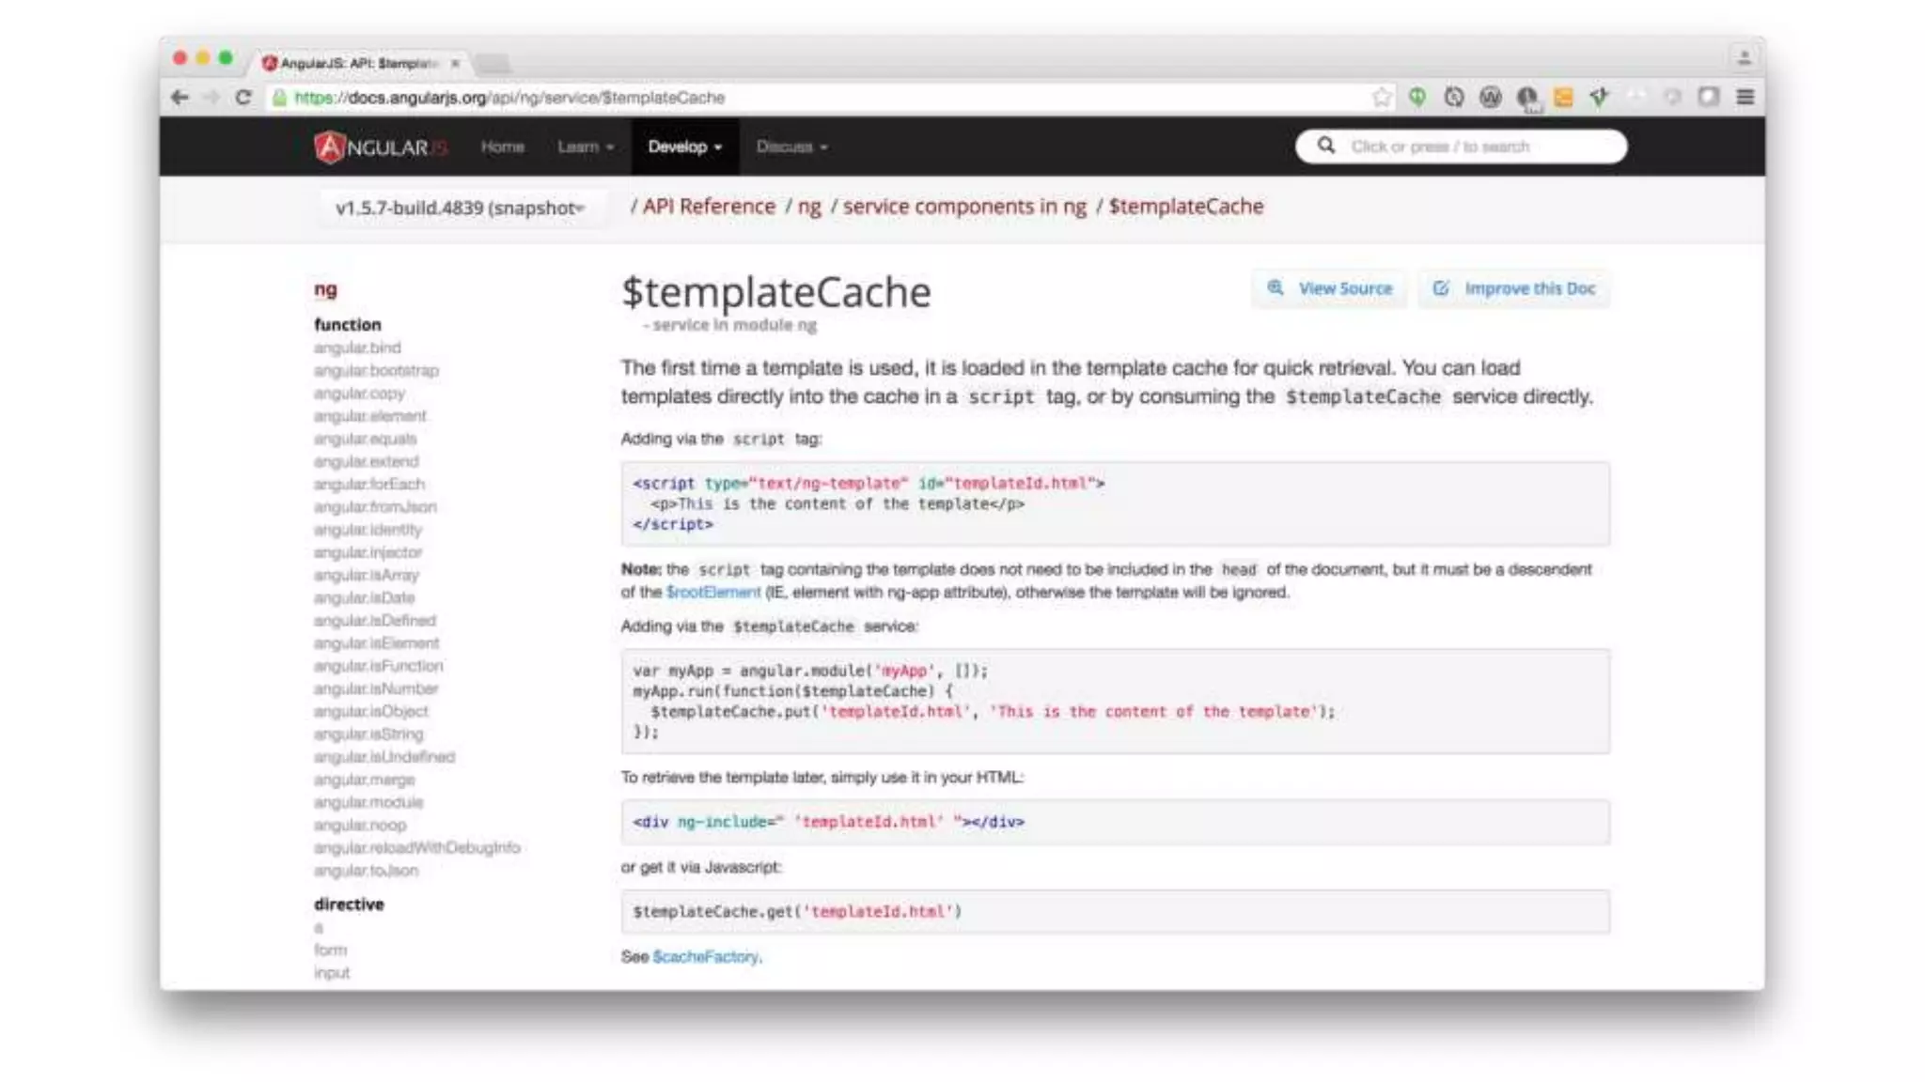The image size is (1925, 1082).
Task: Focus the docs search input field
Action: [x=1476, y=147]
